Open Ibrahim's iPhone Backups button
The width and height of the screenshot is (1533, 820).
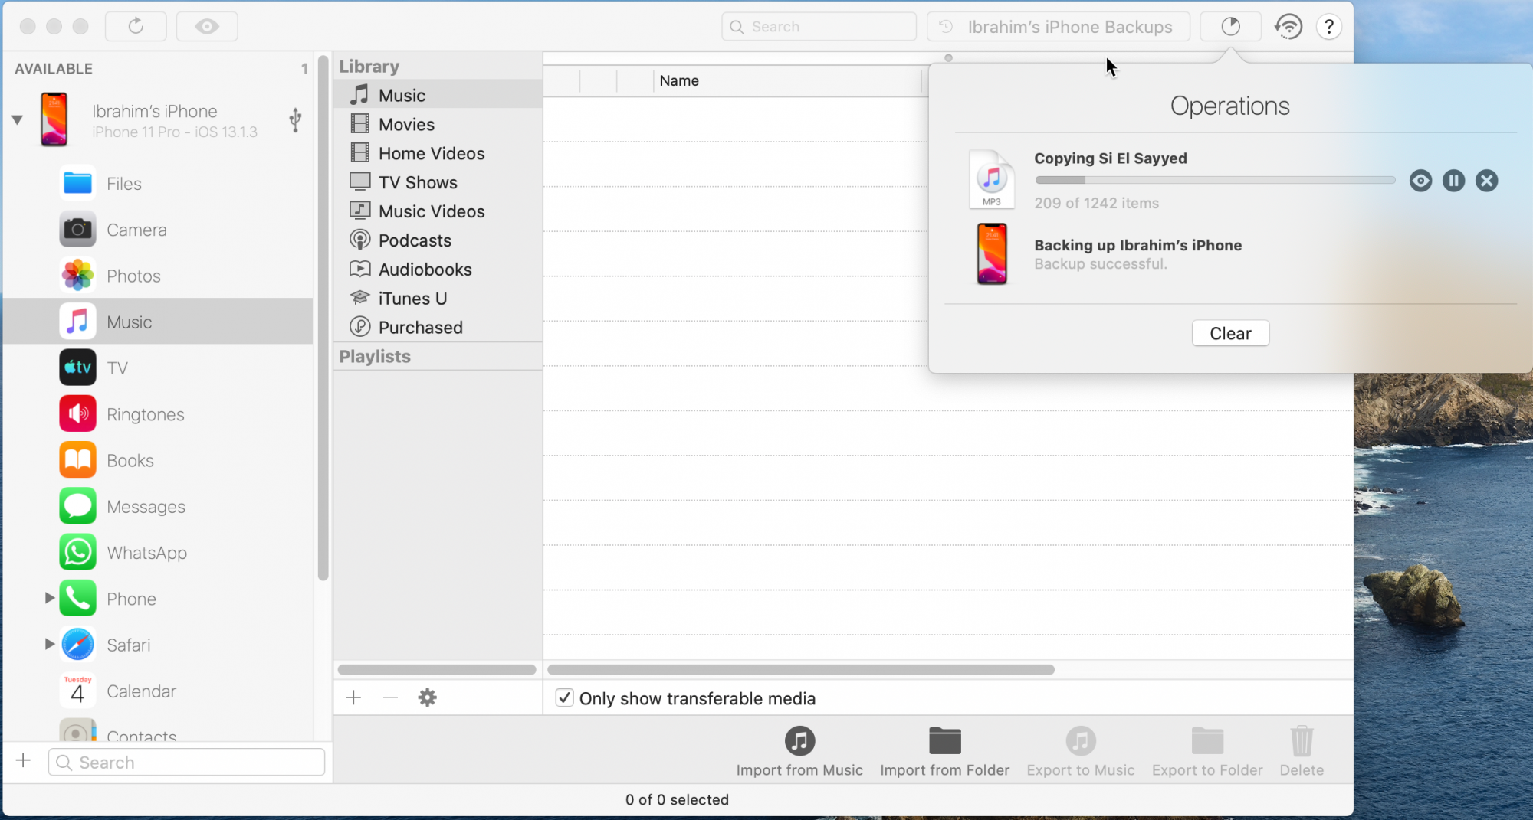coord(1059,26)
